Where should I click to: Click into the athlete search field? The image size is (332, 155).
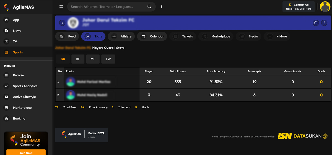(x=107, y=7)
